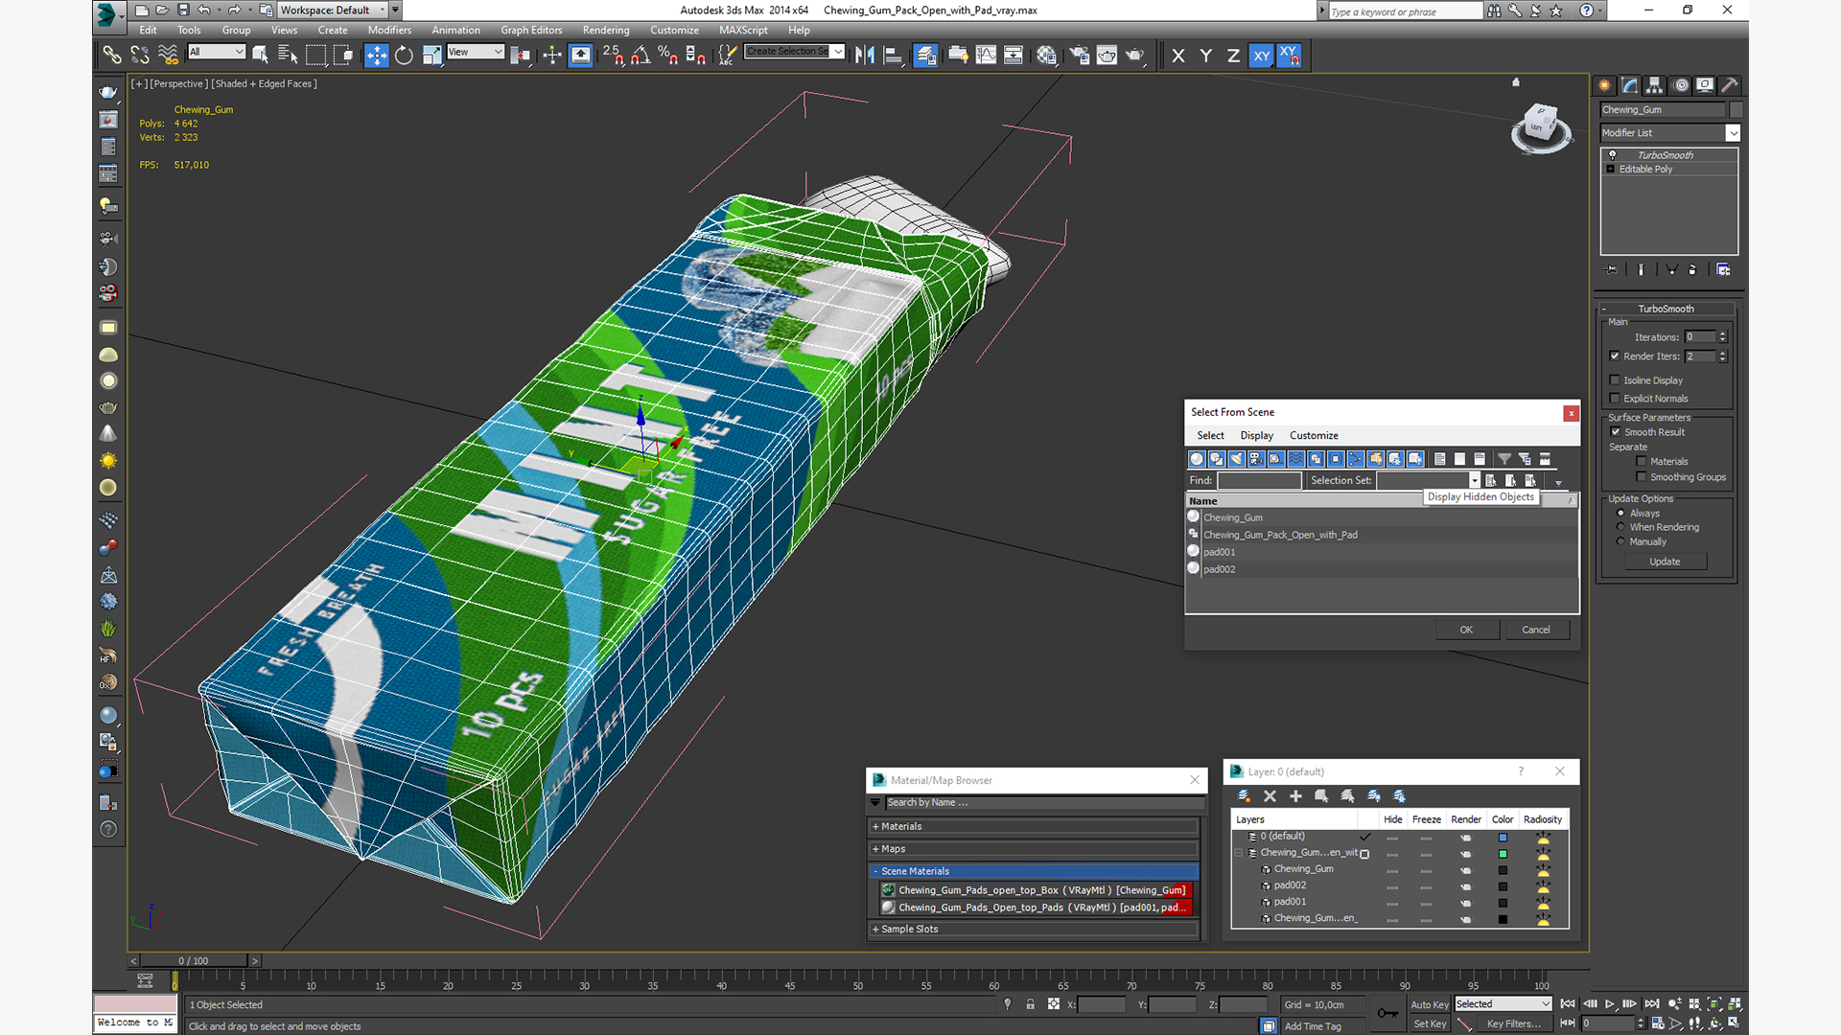Enable Isoline Display checkbox
Image resolution: width=1841 pixels, height=1035 pixels.
point(1615,380)
